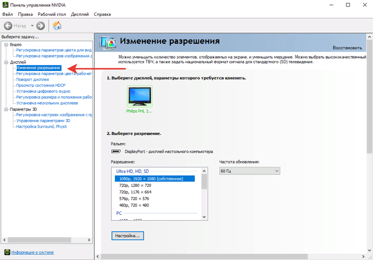Click main panel vertical scroll up arrow
Screen dimensions: 373x260
[x=370, y=37]
